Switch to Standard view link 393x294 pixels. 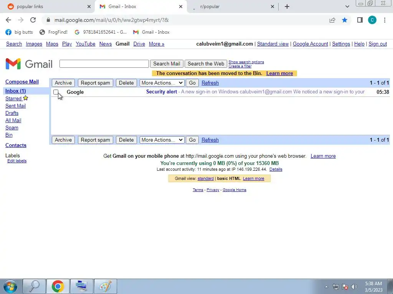(273, 44)
